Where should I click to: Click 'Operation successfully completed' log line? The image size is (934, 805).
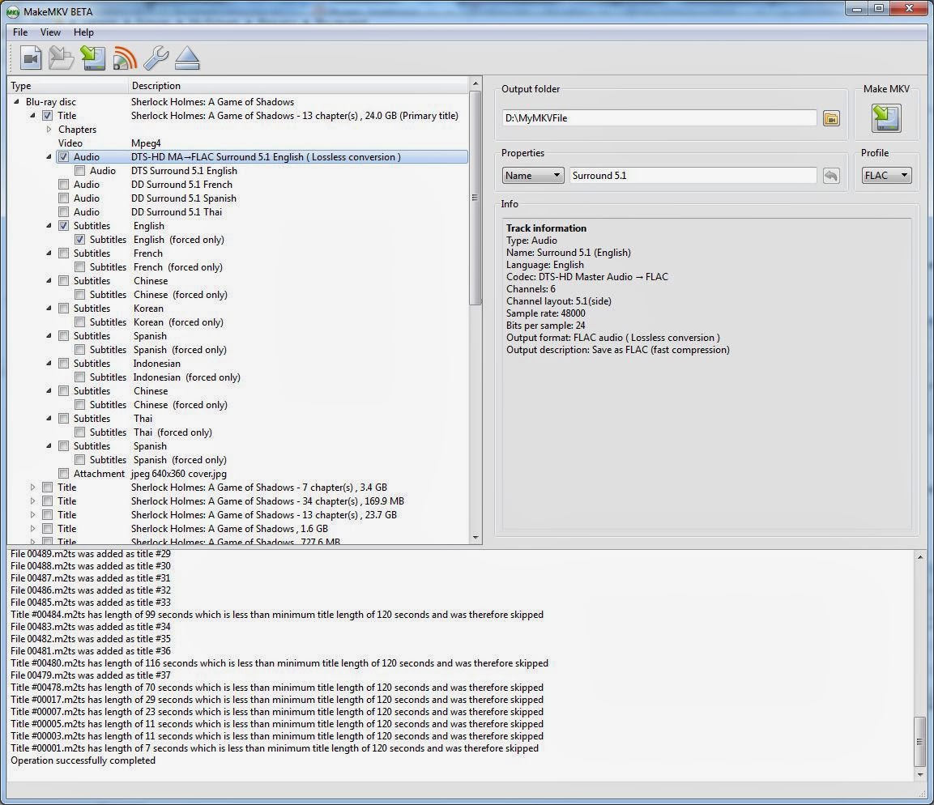click(83, 760)
